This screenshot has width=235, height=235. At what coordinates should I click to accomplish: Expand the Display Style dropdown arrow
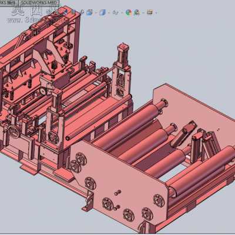109,13
